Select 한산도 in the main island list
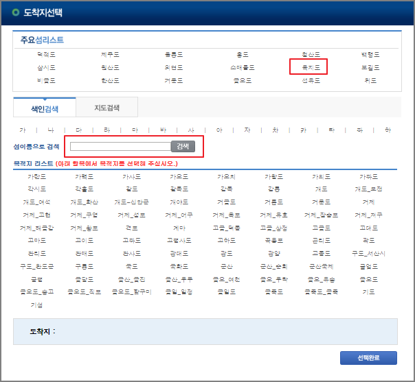Viewport: 415px width, 382px height. tap(110, 80)
